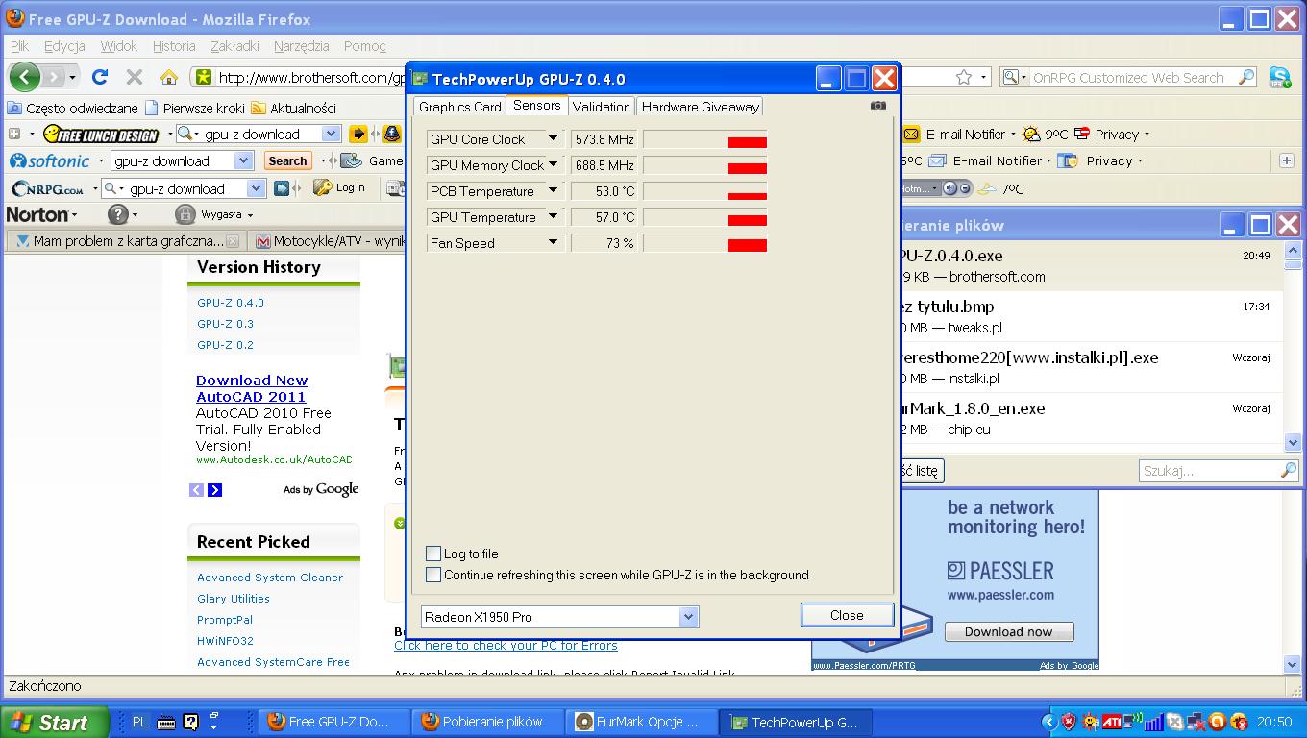Click GPU Temperature red graph bar
This screenshot has height=738, width=1307.
(747, 221)
